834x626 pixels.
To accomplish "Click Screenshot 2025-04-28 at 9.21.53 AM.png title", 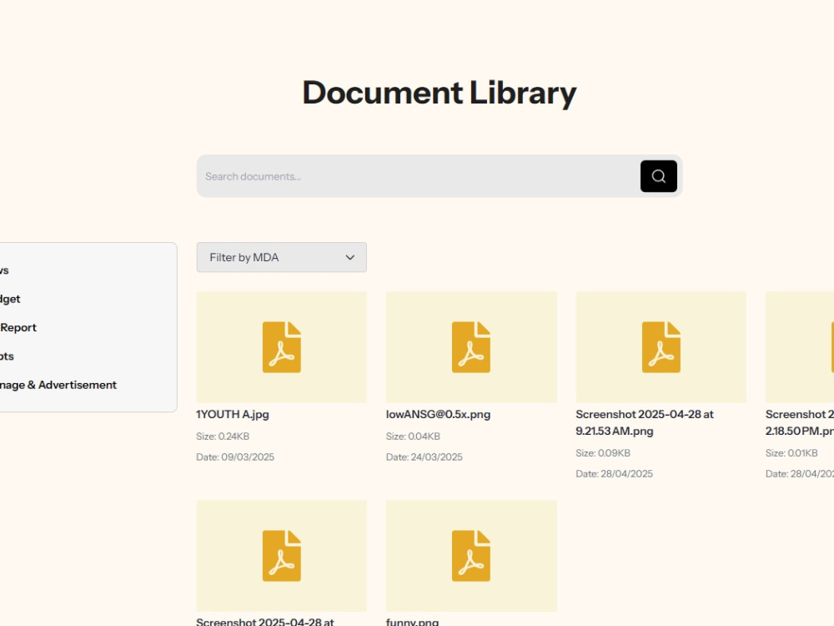I will pyautogui.click(x=645, y=422).
